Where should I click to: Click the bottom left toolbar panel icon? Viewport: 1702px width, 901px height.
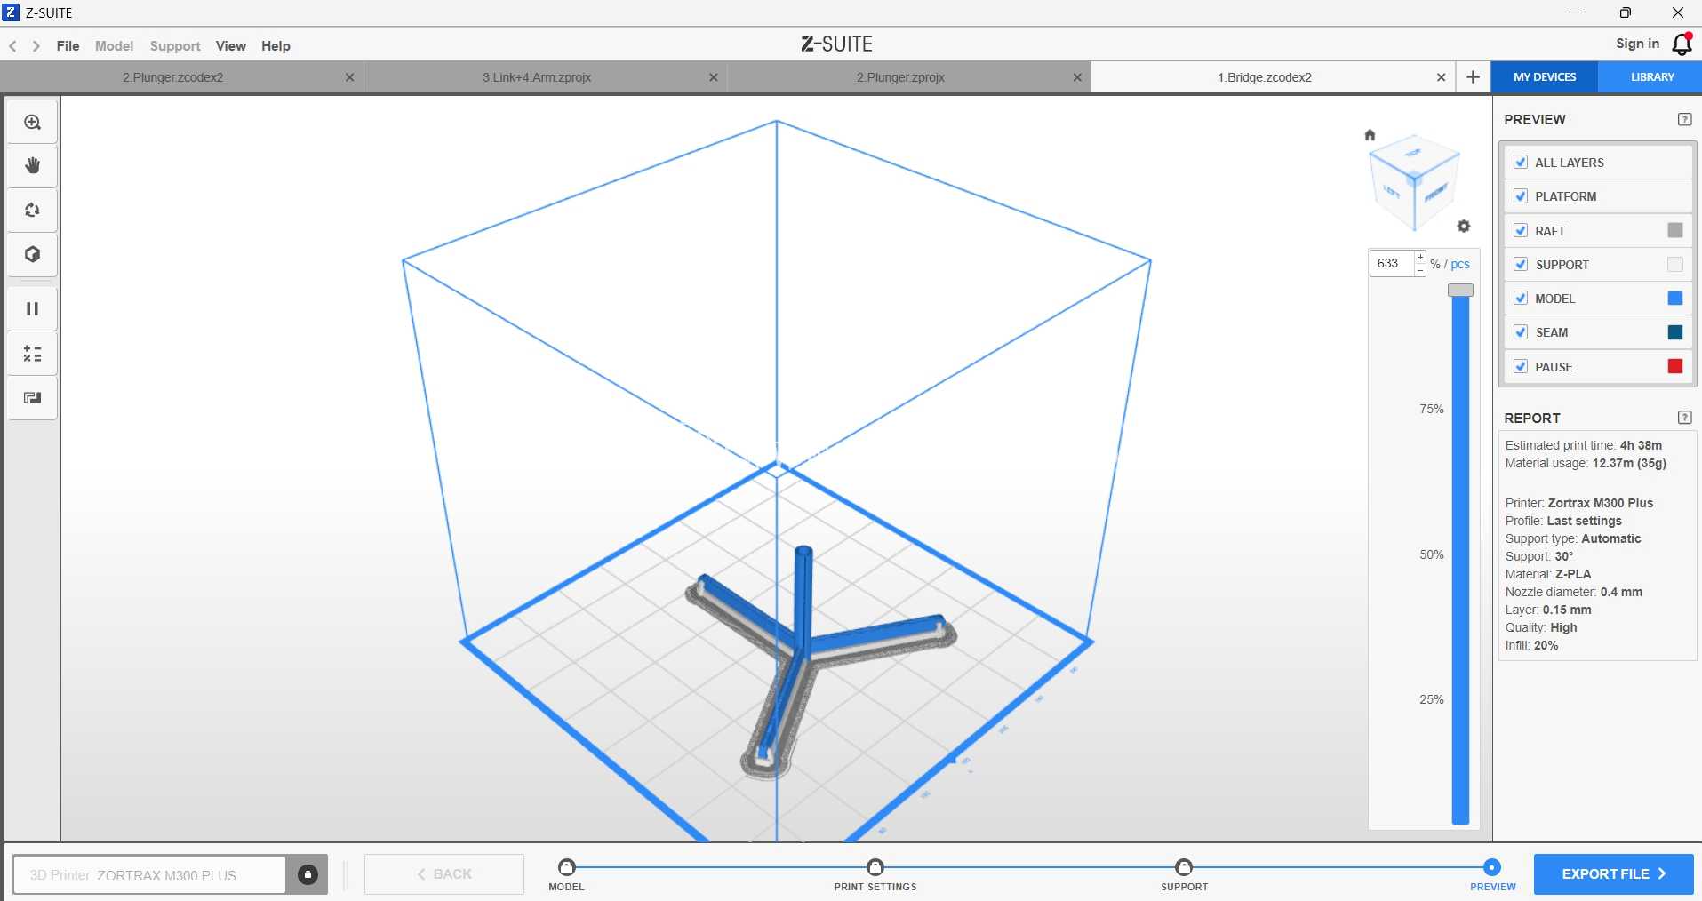point(33,398)
